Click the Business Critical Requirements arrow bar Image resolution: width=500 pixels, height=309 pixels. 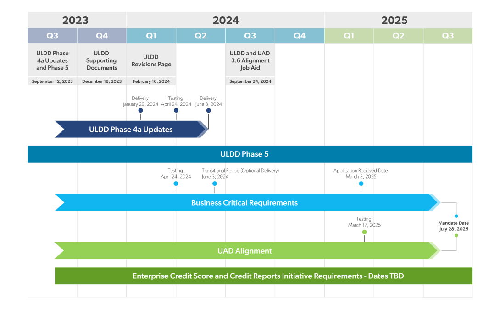point(244,203)
